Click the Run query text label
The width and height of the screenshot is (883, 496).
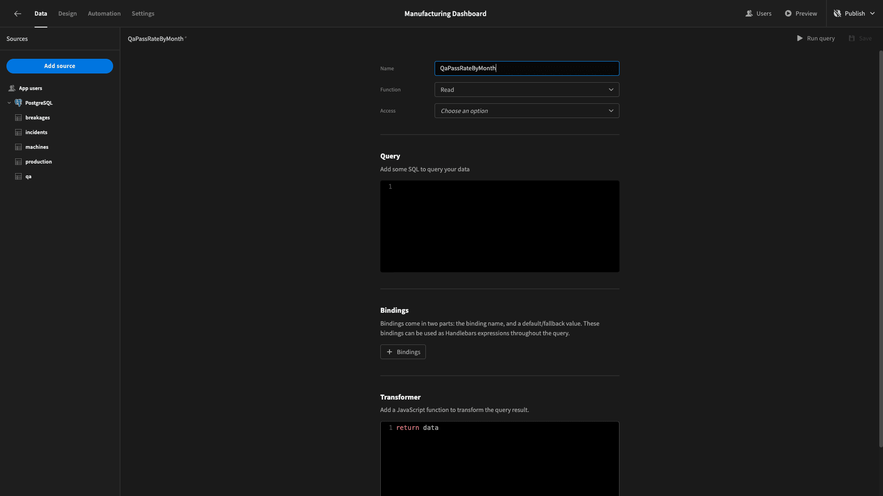coord(820,39)
